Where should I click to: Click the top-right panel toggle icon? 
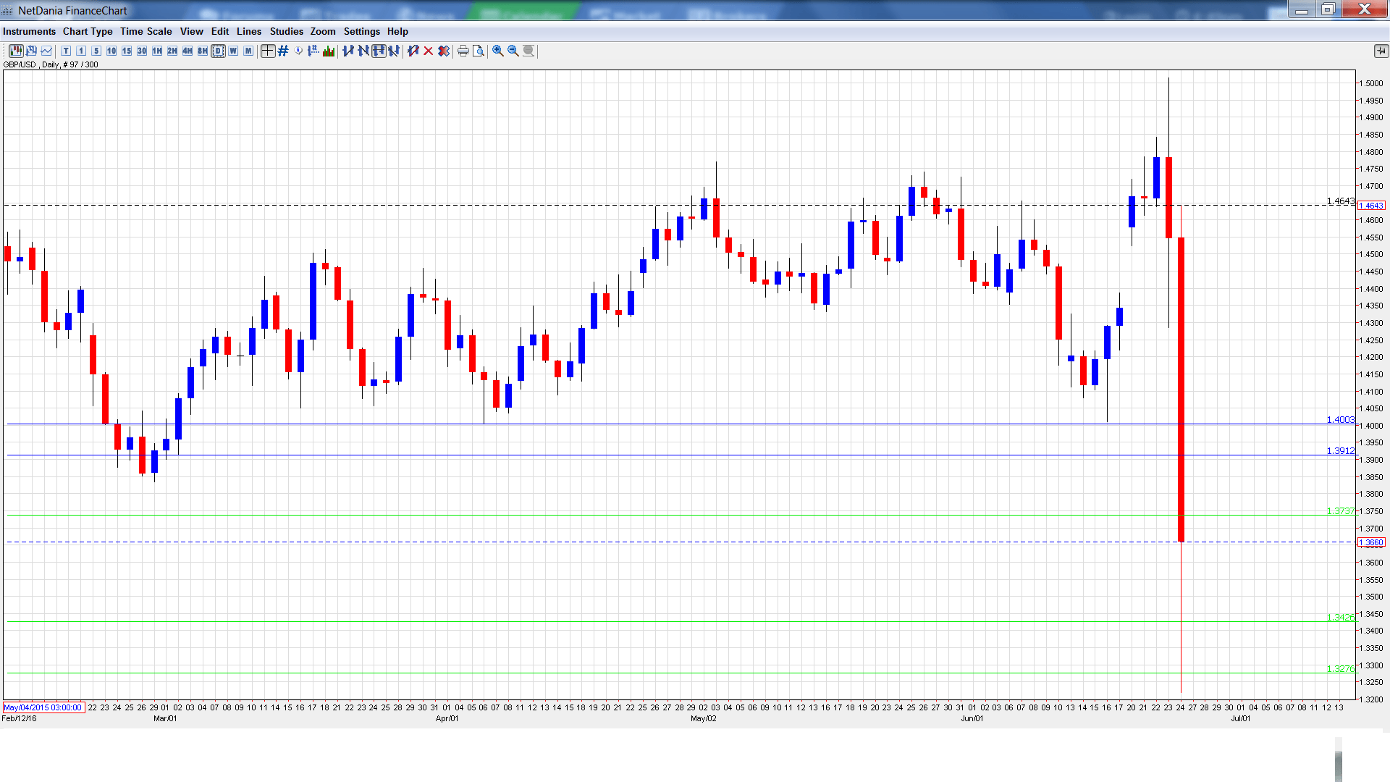1381,51
